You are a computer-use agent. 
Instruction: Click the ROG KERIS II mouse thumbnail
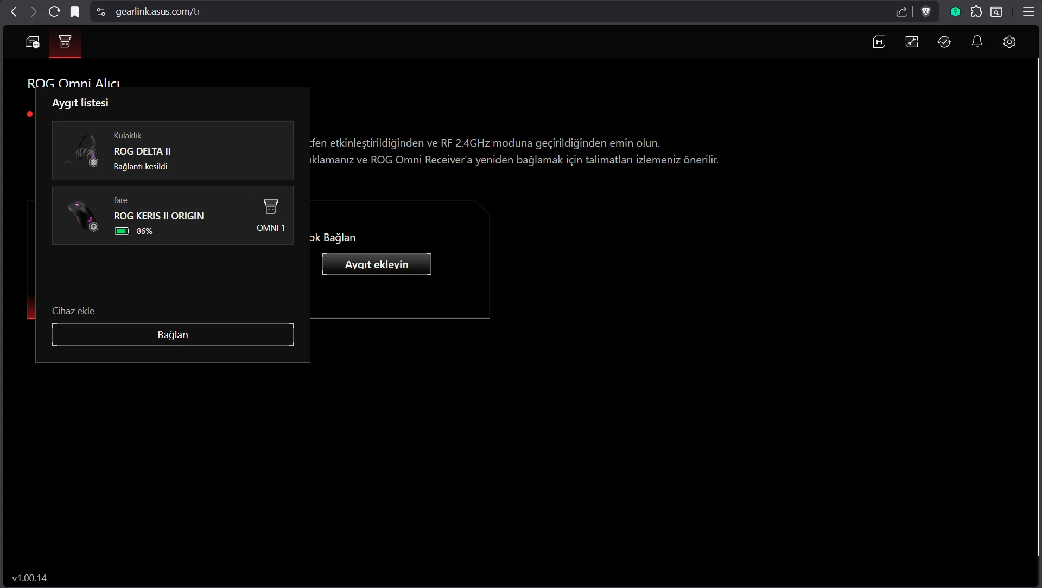click(x=82, y=216)
